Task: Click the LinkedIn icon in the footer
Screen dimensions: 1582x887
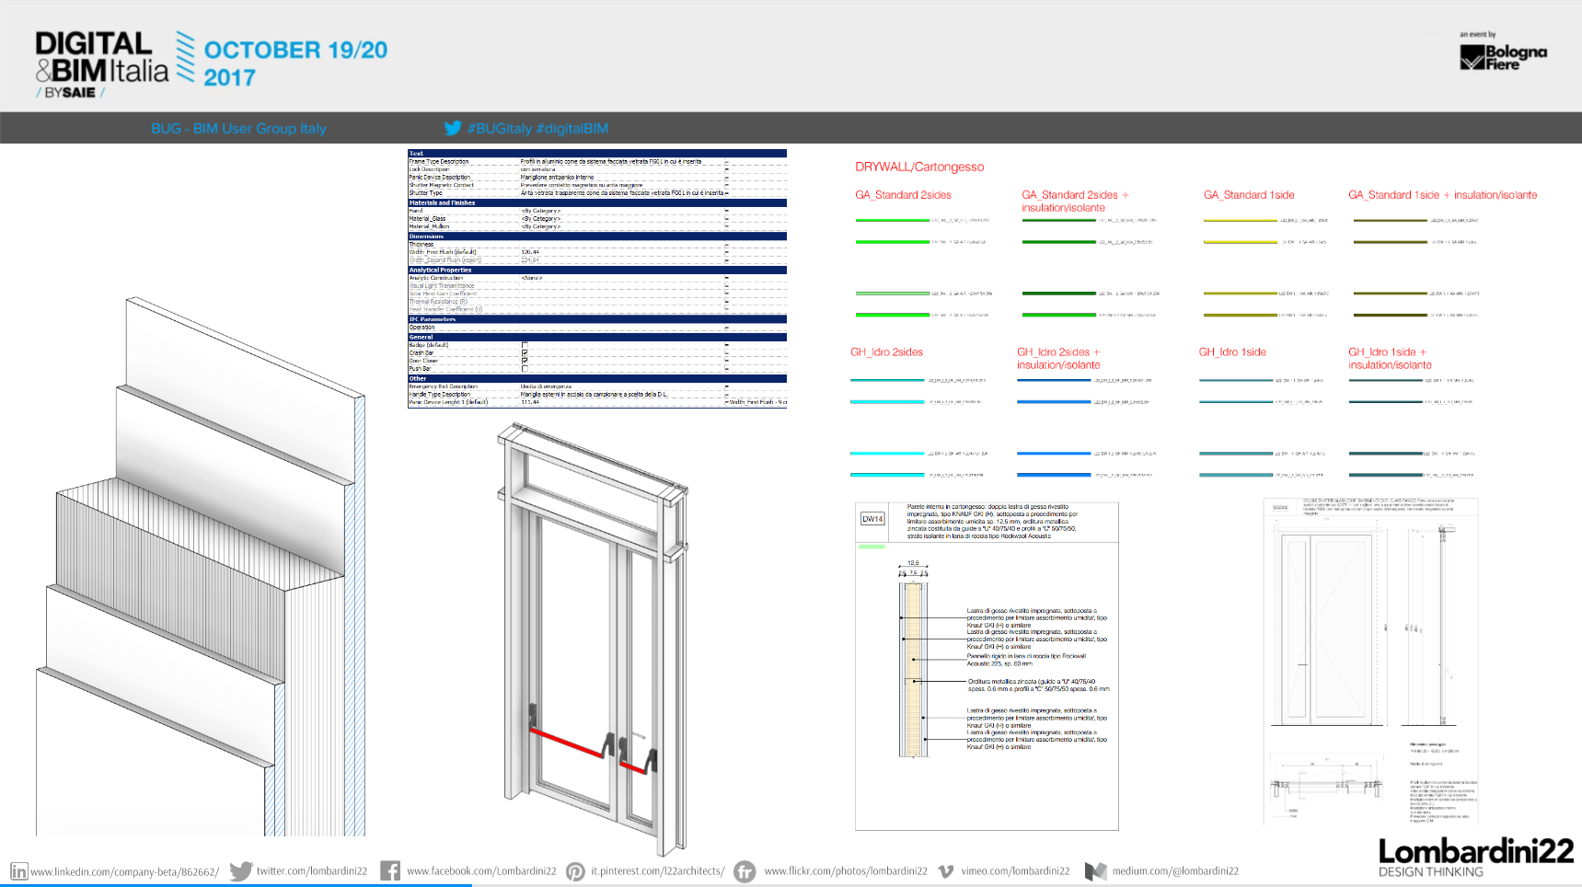Action: coord(18,871)
